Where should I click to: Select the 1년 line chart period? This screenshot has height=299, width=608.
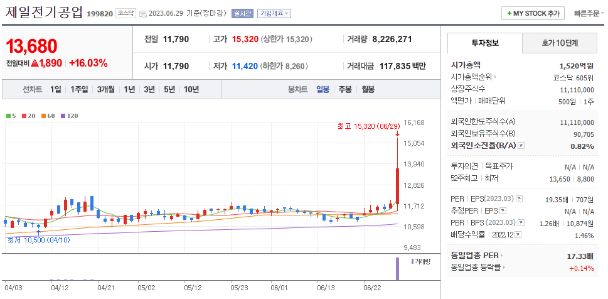coord(129,89)
